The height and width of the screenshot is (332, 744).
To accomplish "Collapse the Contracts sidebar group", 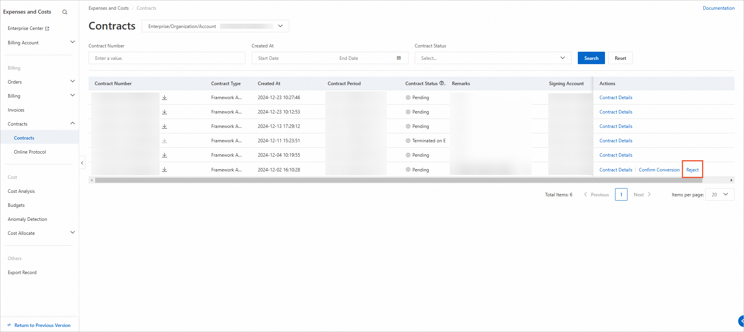I will click(x=72, y=123).
